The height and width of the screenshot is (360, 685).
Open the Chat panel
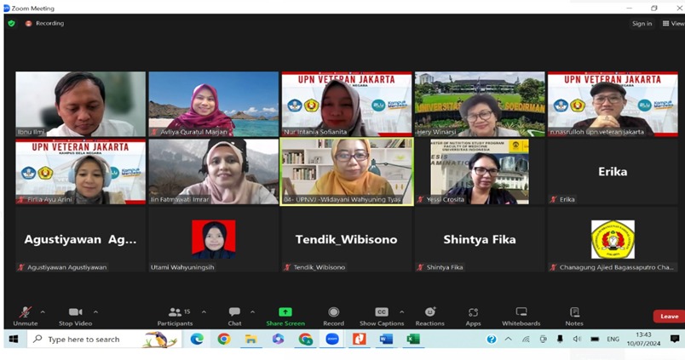[234, 313]
